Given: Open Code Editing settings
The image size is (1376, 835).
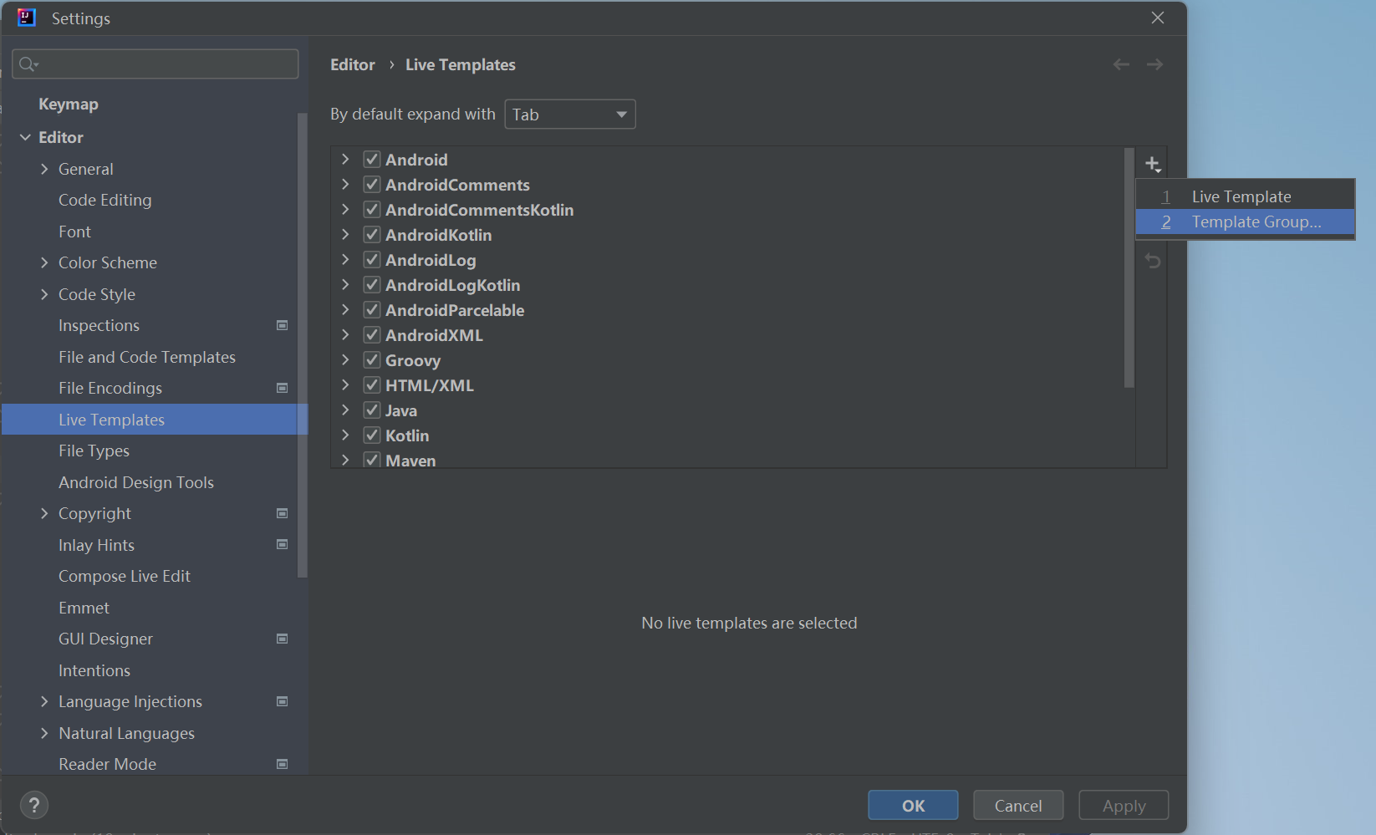Looking at the screenshot, I should [105, 200].
